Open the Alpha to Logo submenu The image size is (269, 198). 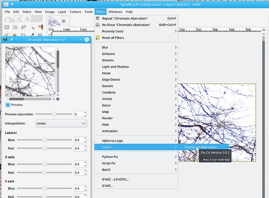[136, 141]
